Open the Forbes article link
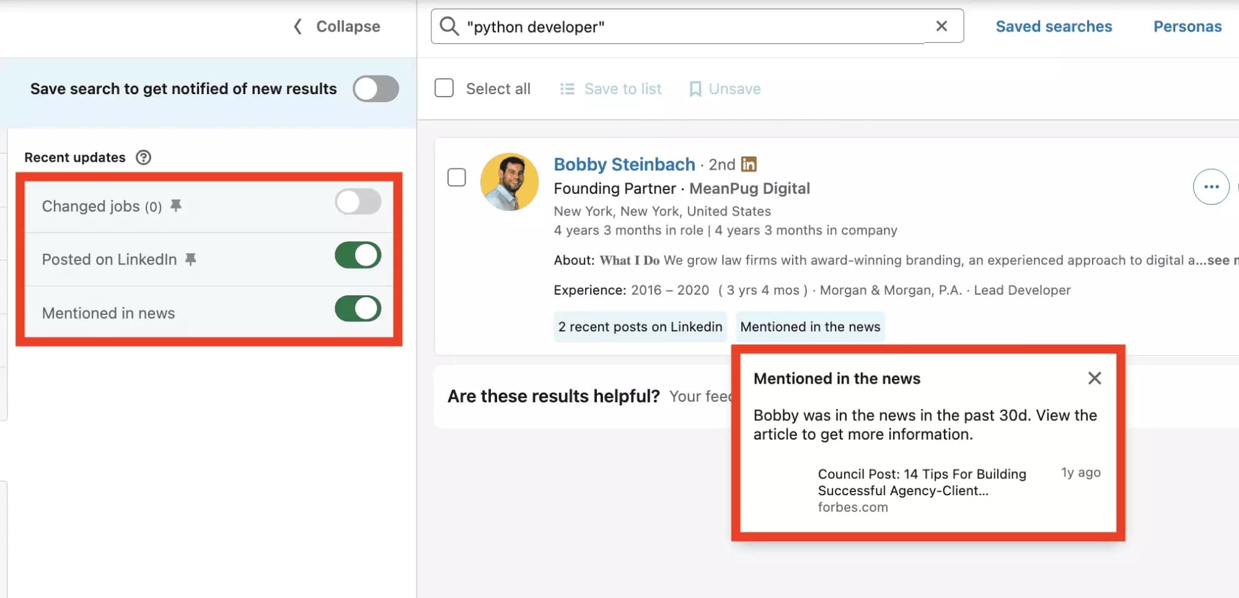The height and width of the screenshot is (598, 1239). click(x=921, y=482)
